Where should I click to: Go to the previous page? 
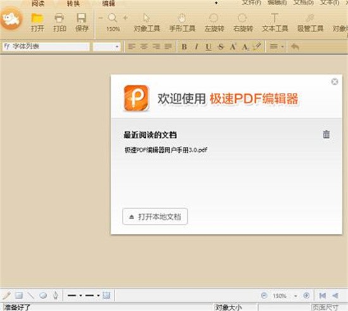click(335, 295)
